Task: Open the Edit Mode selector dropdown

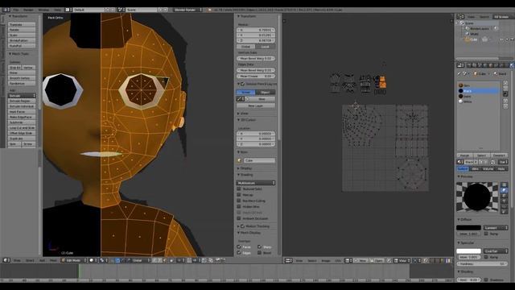Action: (x=74, y=260)
